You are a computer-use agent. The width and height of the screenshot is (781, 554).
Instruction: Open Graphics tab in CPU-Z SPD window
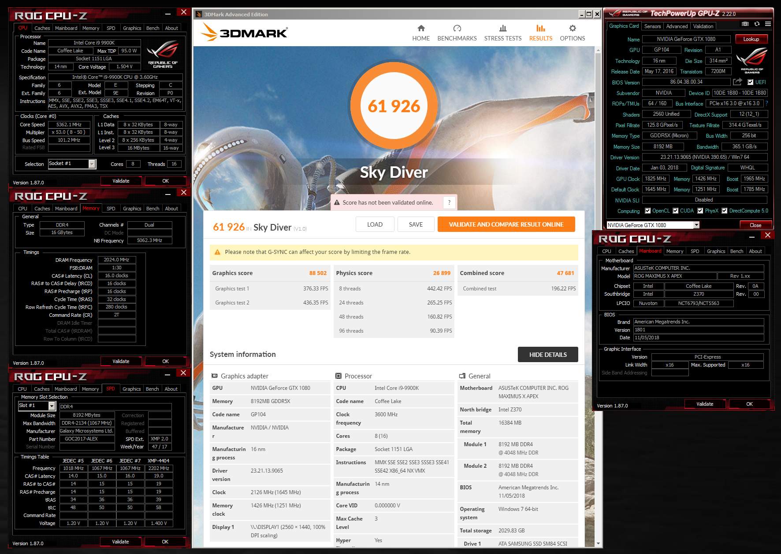(x=131, y=389)
